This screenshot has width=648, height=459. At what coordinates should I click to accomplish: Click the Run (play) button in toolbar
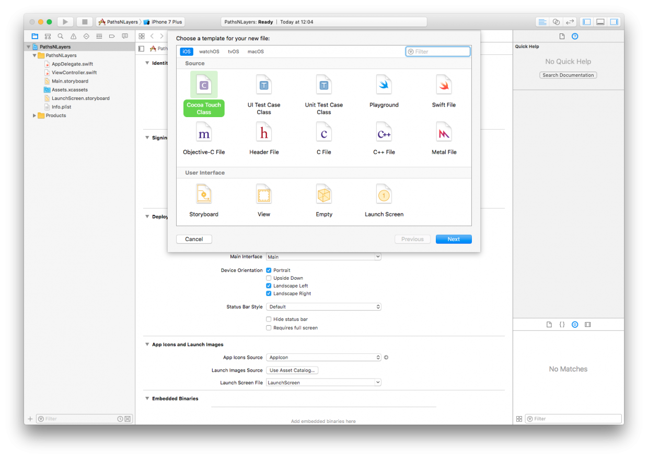click(65, 22)
